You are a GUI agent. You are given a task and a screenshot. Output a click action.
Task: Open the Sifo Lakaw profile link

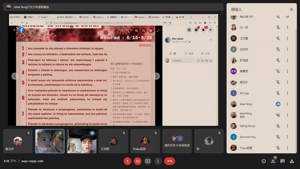coord(177,39)
